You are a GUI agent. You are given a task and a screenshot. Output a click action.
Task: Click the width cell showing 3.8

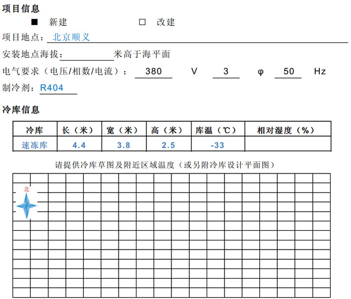[x=124, y=145]
